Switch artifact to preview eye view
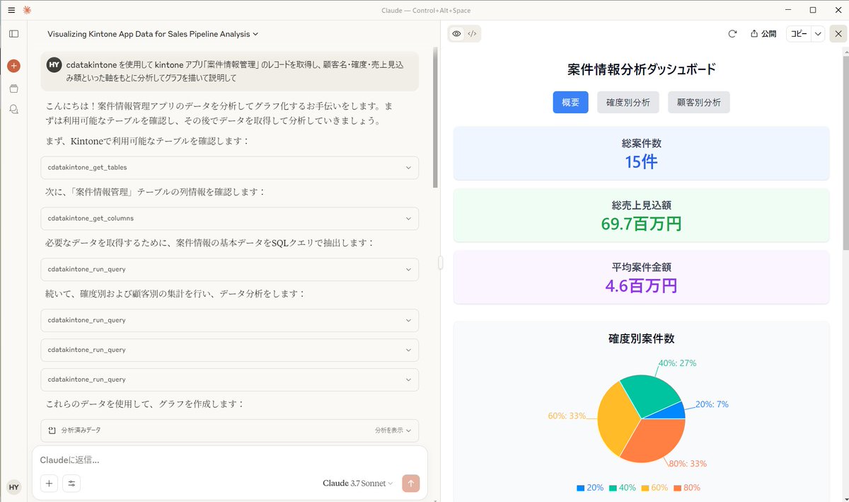The image size is (849, 502). [x=457, y=33]
